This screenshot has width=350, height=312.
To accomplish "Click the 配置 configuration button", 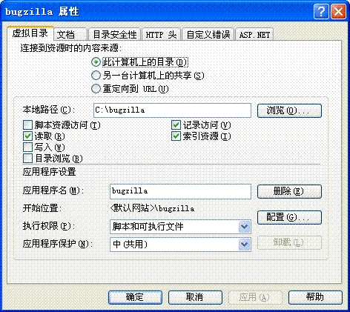I will pyautogui.click(x=289, y=217).
